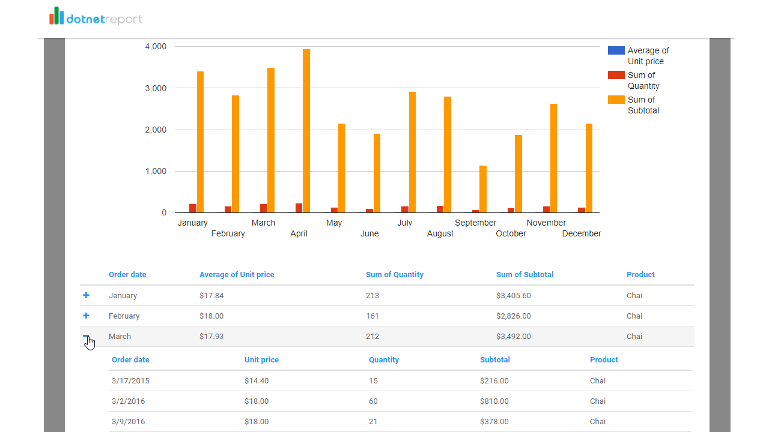Click the December label on chart axis
This screenshot has width=769, height=432.
582,233
